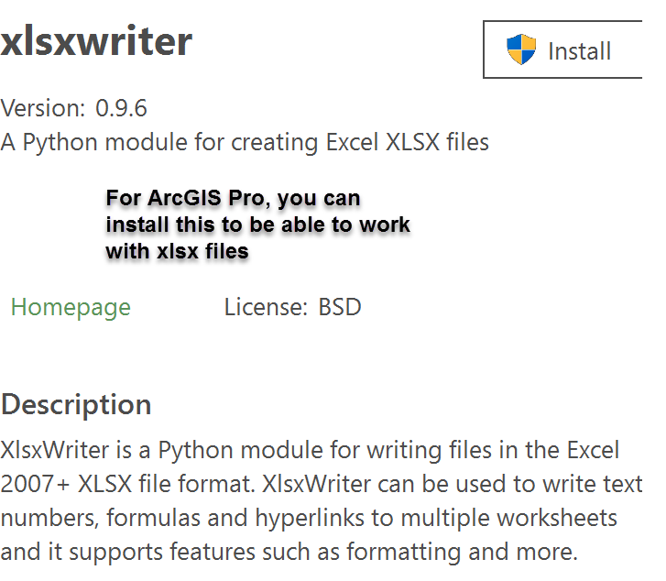Click the License label
This screenshot has width=666, height=581.
266,307
